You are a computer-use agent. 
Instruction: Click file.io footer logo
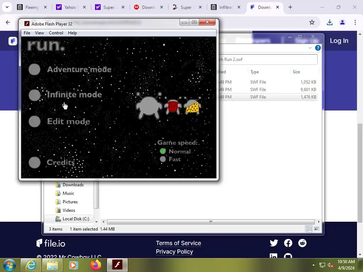51,243
